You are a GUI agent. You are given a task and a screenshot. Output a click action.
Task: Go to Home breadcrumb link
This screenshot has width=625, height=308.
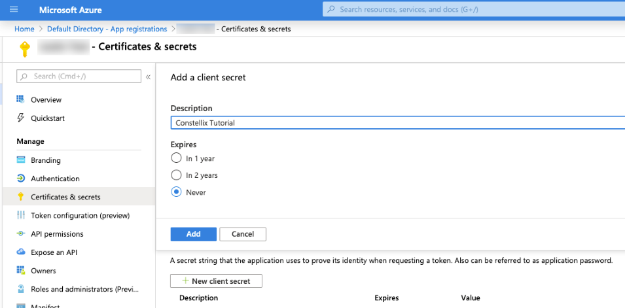[24, 29]
